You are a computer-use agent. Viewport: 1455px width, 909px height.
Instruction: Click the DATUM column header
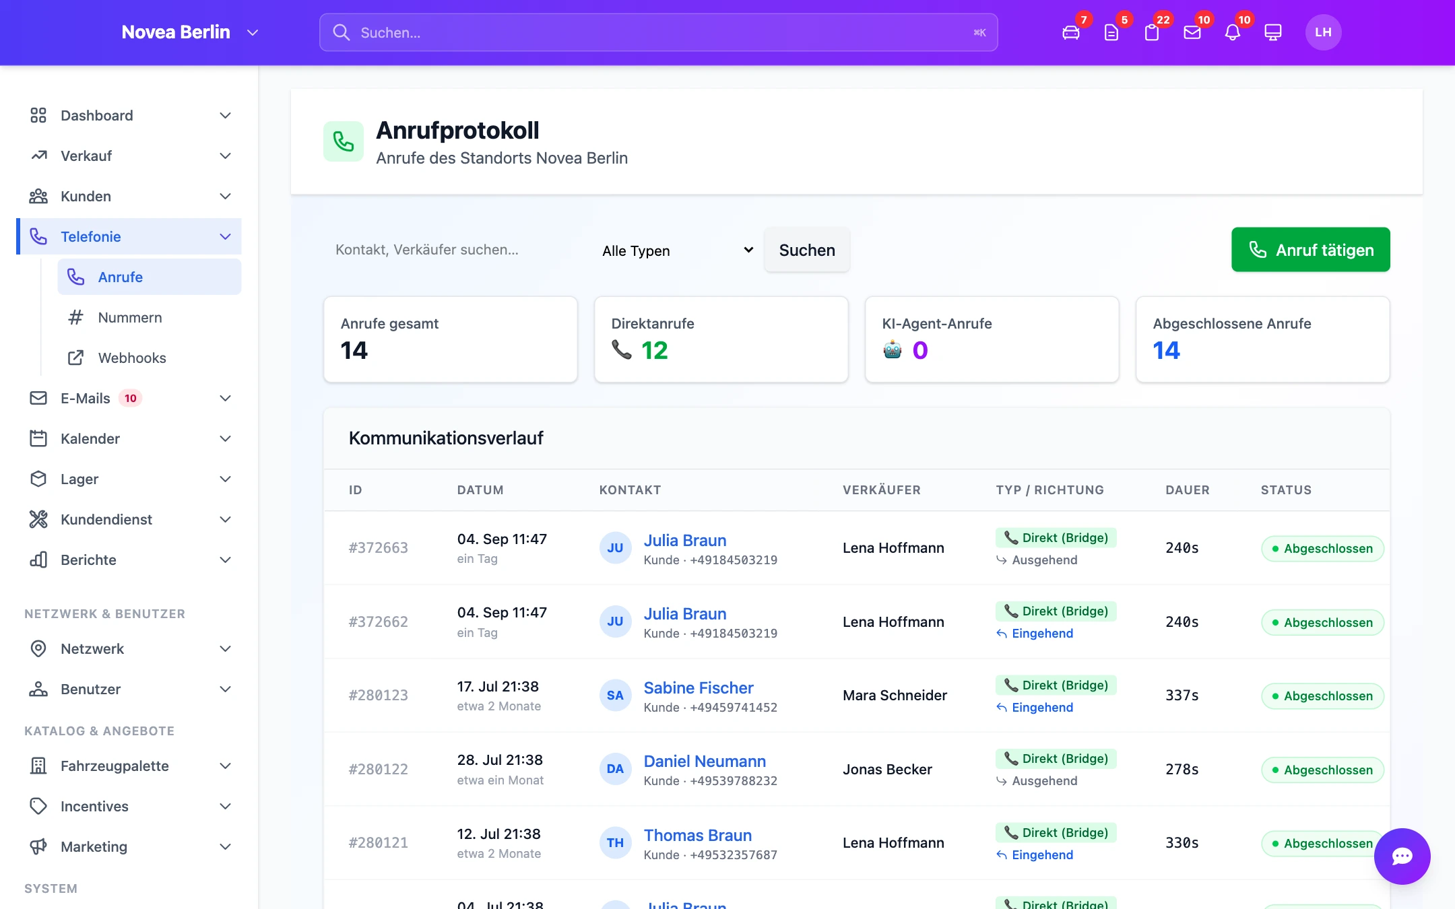point(480,490)
